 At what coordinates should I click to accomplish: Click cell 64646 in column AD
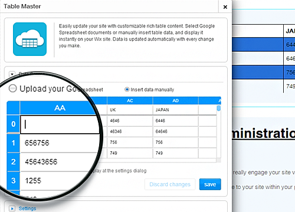tap(175, 131)
